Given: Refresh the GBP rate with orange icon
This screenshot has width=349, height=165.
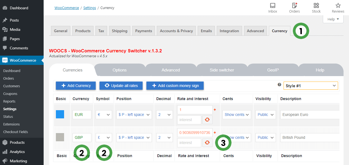Looking at the screenshot, I should click(x=207, y=143).
